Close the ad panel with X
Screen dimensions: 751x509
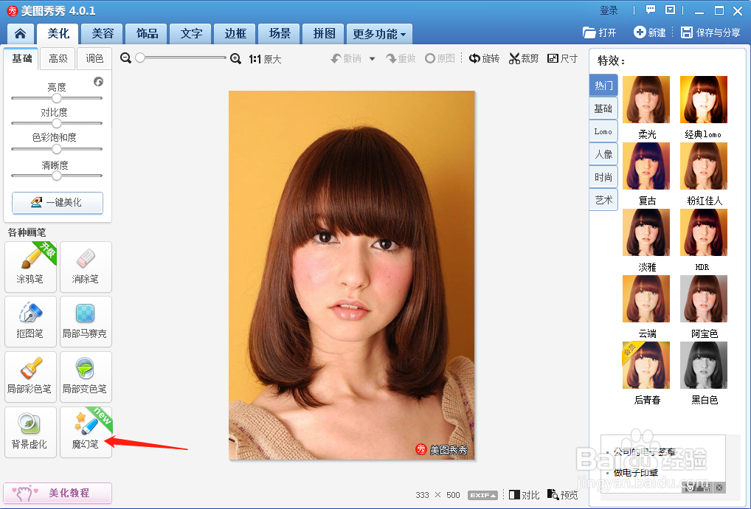(x=719, y=488)
